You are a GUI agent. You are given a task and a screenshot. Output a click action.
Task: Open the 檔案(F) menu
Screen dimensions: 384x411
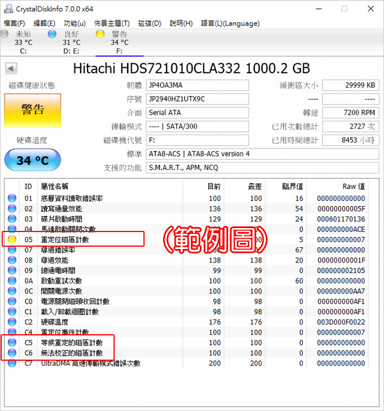pyautogui.click(x=15, y=23)
